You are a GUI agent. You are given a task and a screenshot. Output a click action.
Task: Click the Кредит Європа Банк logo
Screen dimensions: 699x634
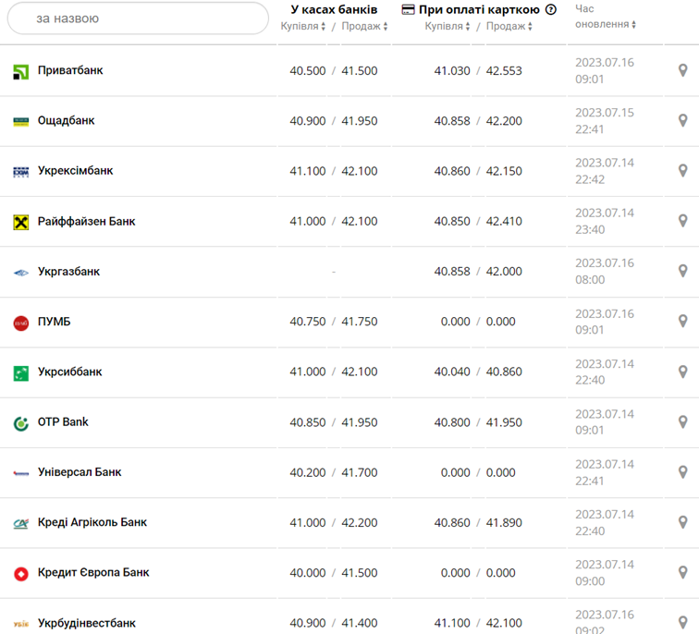click(x=21, y=573)
